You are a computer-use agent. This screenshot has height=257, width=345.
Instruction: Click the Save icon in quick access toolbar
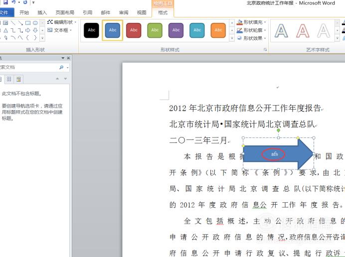[x=5, y=2]
